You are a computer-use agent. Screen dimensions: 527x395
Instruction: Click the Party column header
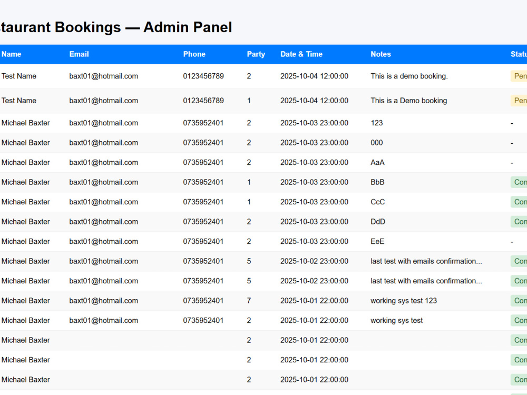click(x=256, y=54)
